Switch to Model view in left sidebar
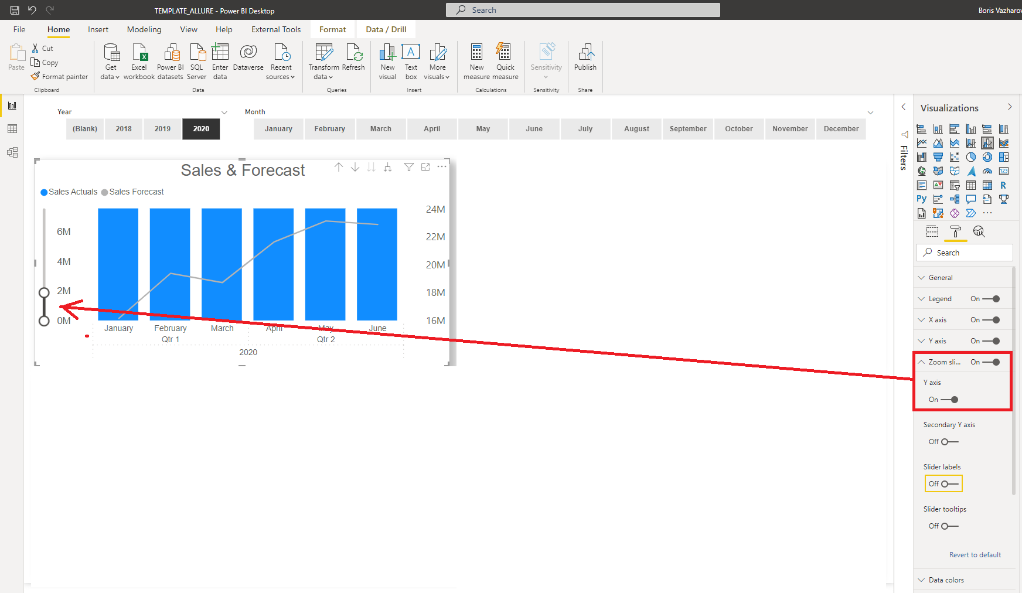Viewport: 1022px width, 593px height. click(12, 152)
